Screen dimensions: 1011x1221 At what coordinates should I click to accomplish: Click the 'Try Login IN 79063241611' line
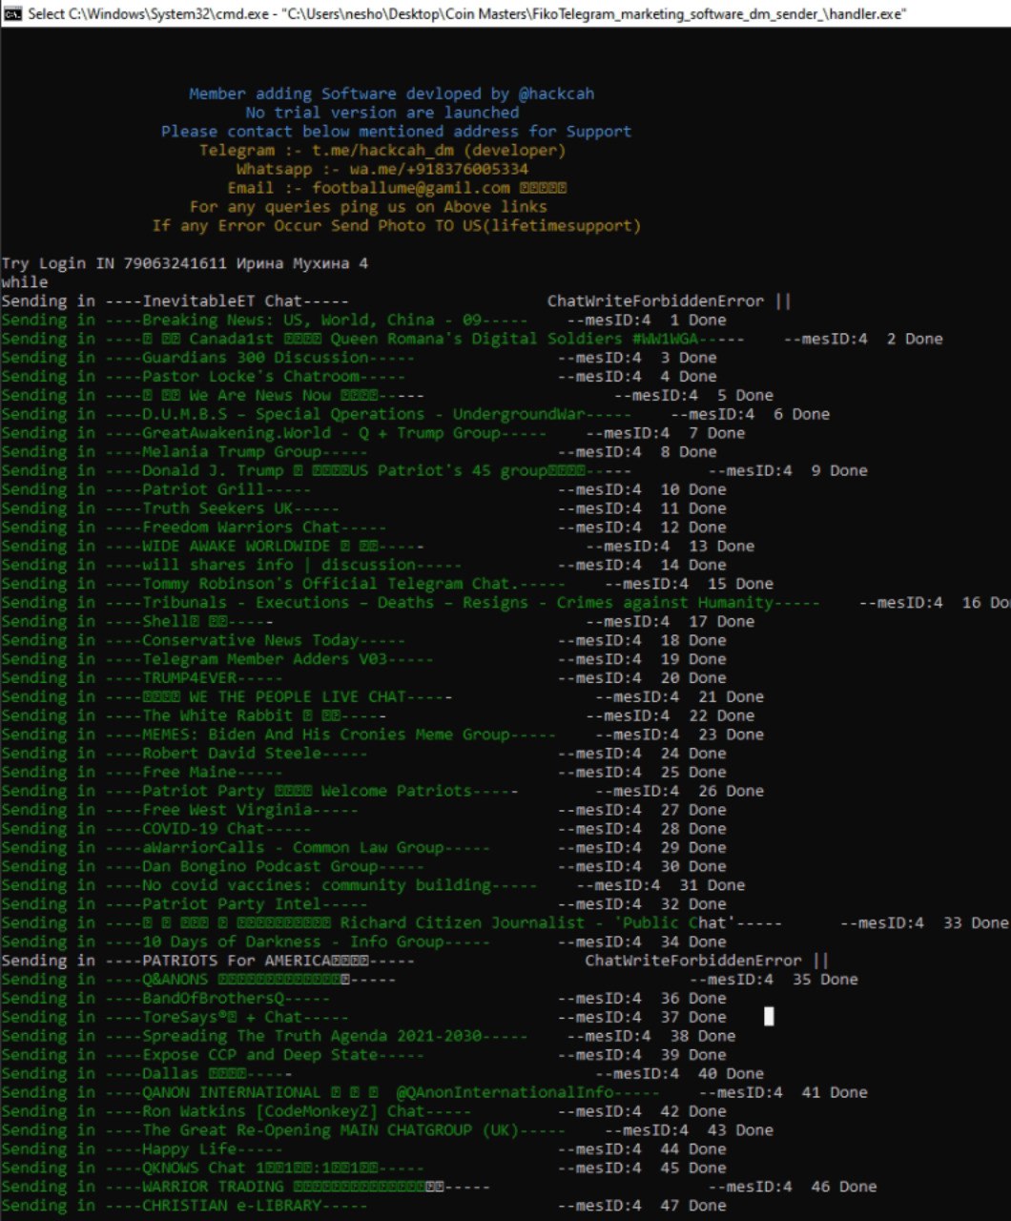185,263
